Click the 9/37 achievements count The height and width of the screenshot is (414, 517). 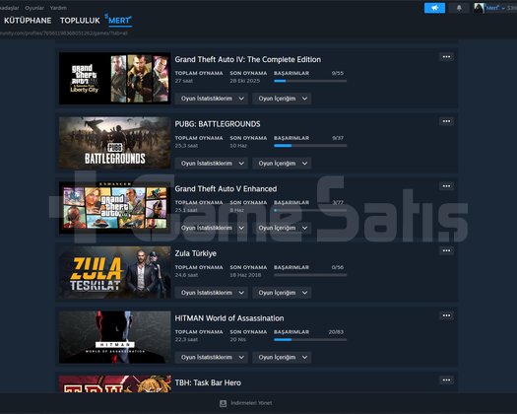(338, 138)
